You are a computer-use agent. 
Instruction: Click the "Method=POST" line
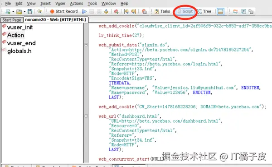(126, 55)
